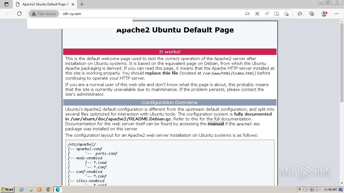344x193 pixels.
Task: Click the Configuration Overview section header
Action: (x=170, y=102)
